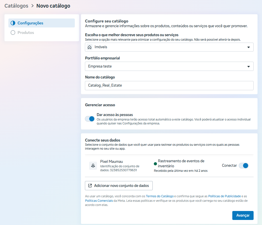This screenshot has width=262, height=225.
Task: Click the Avançar button
Action: pyautogui.click(x=243, y=215)
